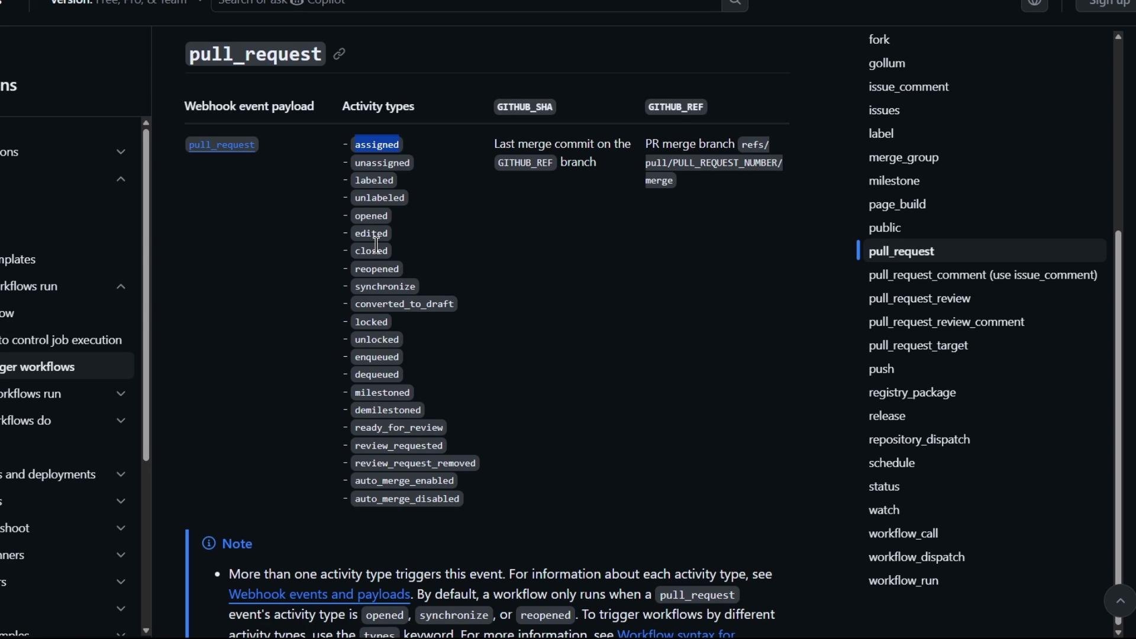Go to workflow_dispatch outline entry
The height and width of the screenshot is (639, 1136).
(916, 557)
